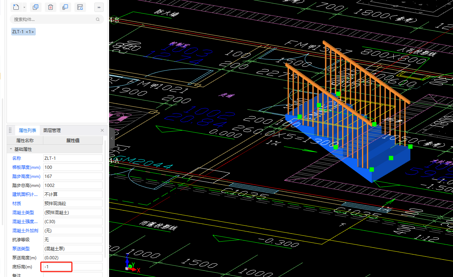Click the 底标高(m) property label

(x=22, y=267)
